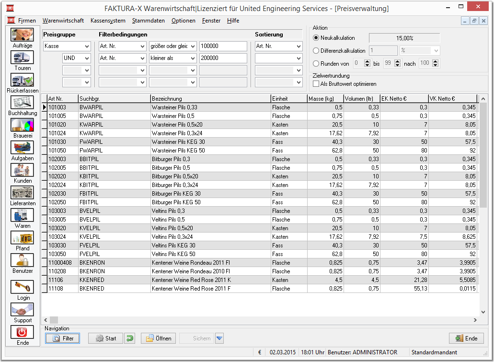Click the Ende button in navigation bar
Image resolution: width=494 pixels, height=362 pixels.
[x=466, y=339]
